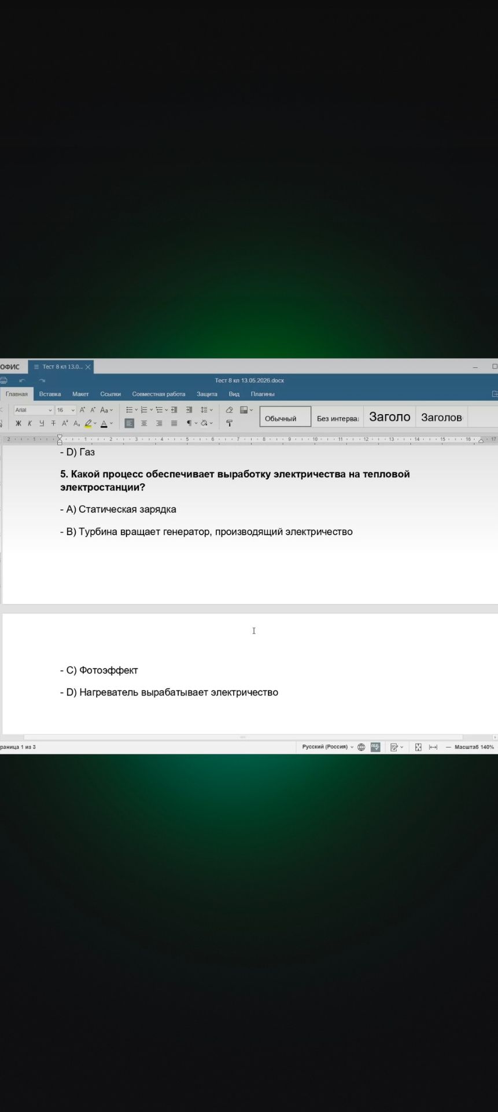498x1112 pixels.
Task: Align text to the left
Action: (130, 423)
